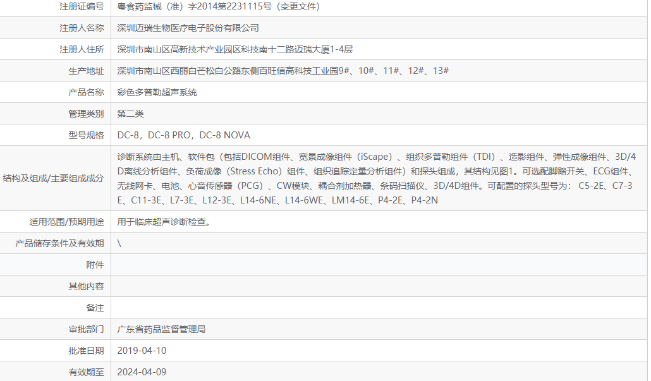Image resolution: width=651 pixels, height=381 pixels.
Task: Click the 其他内容 label cell
Action: click(89, 286)
